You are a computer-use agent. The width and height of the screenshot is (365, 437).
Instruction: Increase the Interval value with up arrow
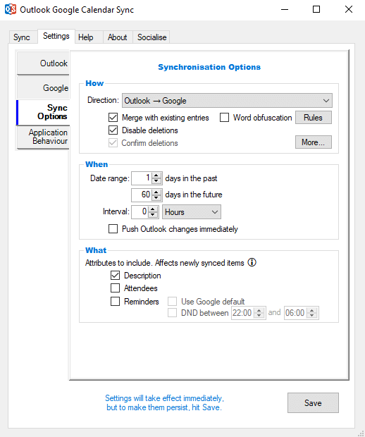pyautogui.click(x=152, y=209)
